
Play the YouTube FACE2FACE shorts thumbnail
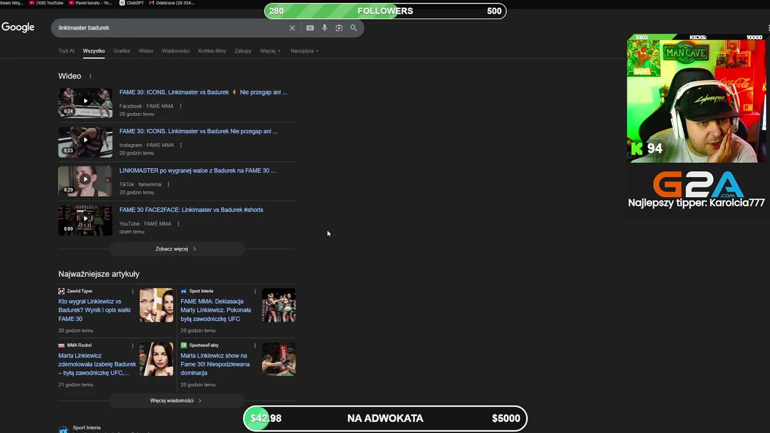click(x=85, y=220)
